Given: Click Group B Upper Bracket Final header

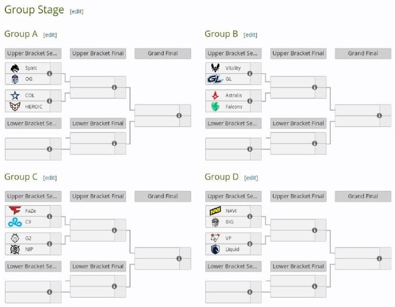Looking at the screenshot, I should click(298, 53).
